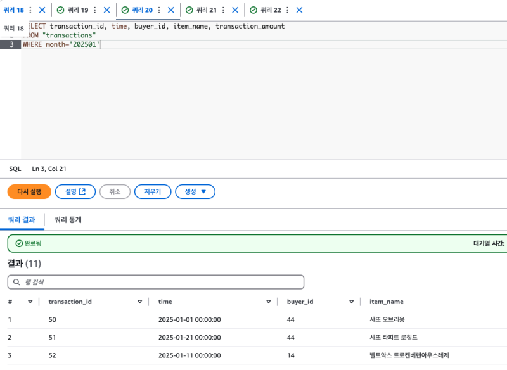Sort by transaction_id column arrow
507x370 pixels.
139,302
